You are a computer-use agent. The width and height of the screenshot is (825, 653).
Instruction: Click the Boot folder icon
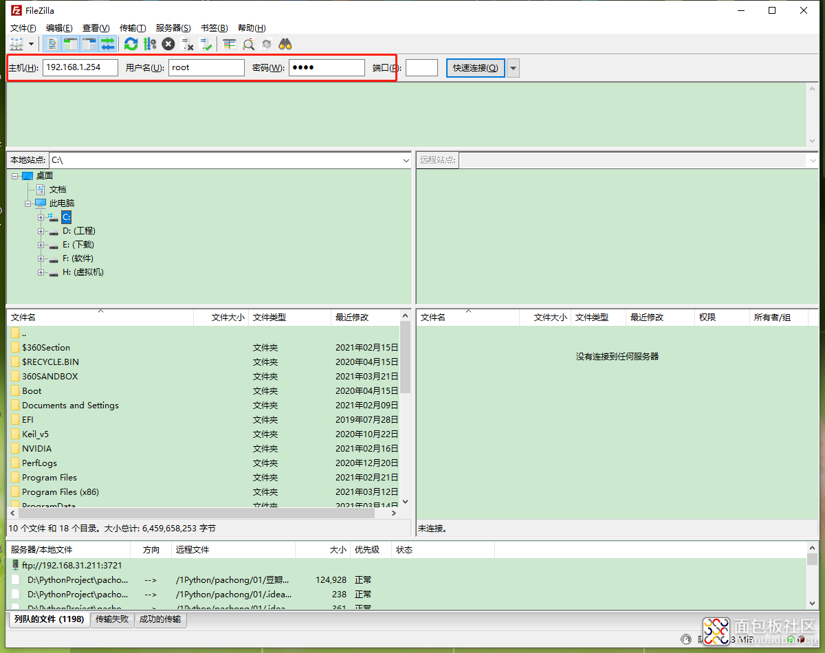pyautogui.click(x=15, y=391)
